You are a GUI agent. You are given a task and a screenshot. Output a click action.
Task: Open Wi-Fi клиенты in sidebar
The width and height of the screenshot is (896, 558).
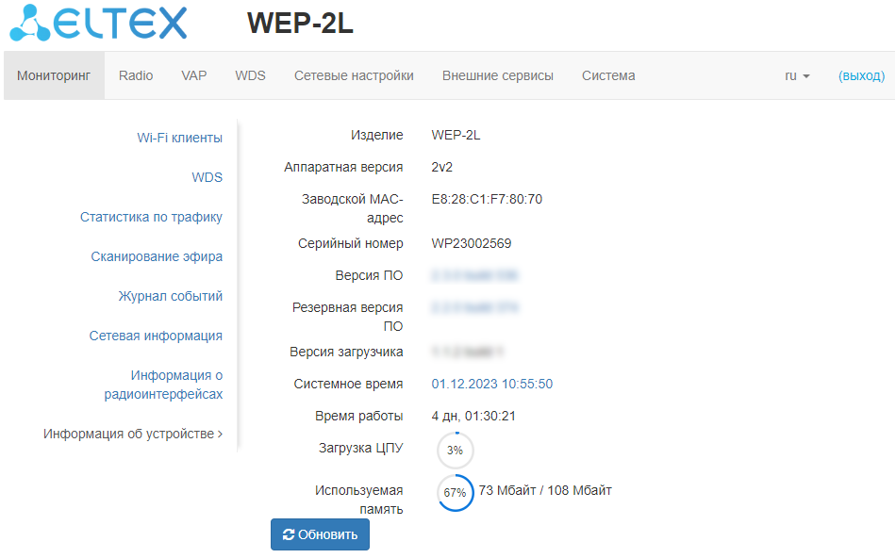point(179,138)
